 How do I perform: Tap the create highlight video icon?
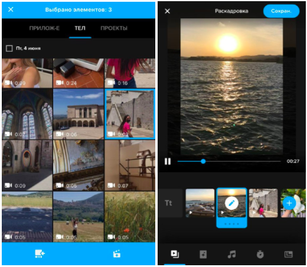(117, 253)
